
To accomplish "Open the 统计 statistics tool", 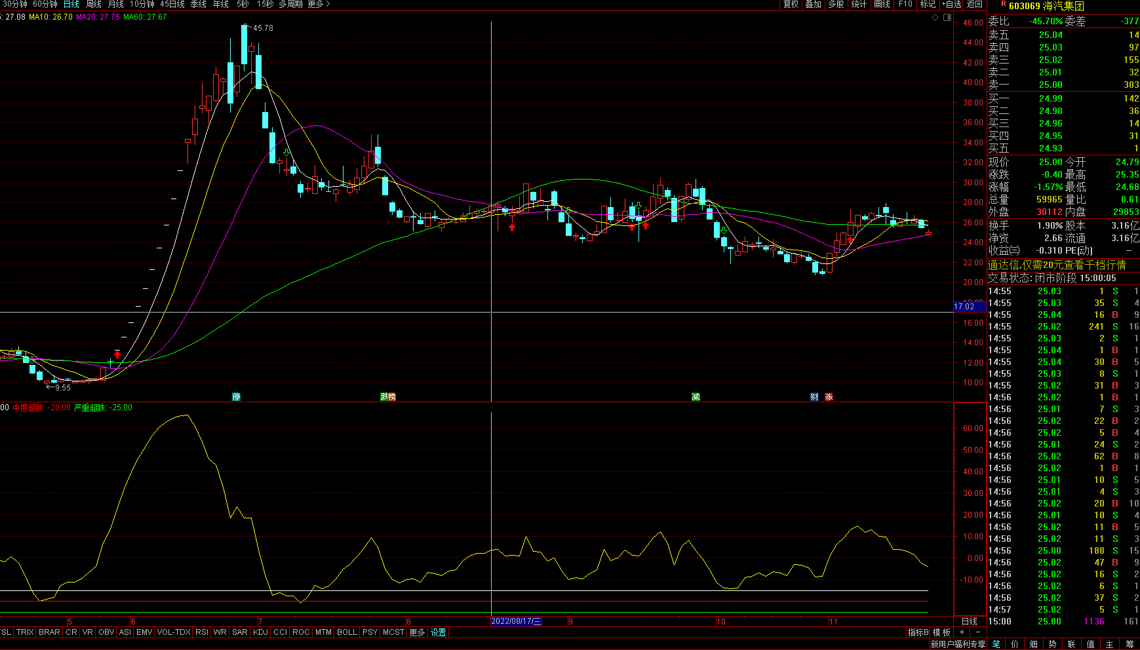I will pos(859,5).
